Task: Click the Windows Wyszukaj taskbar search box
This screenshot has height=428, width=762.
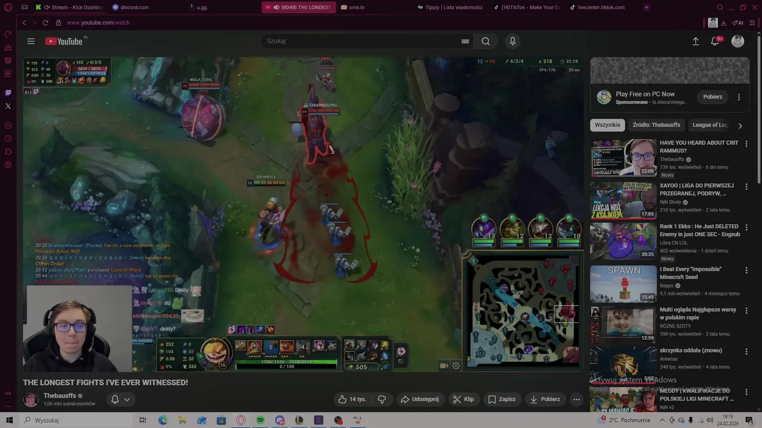Action: (x=76, y=420)
